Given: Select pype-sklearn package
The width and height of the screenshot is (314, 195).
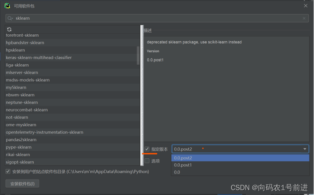Looking at the screenshot, I should coord(72,147).
